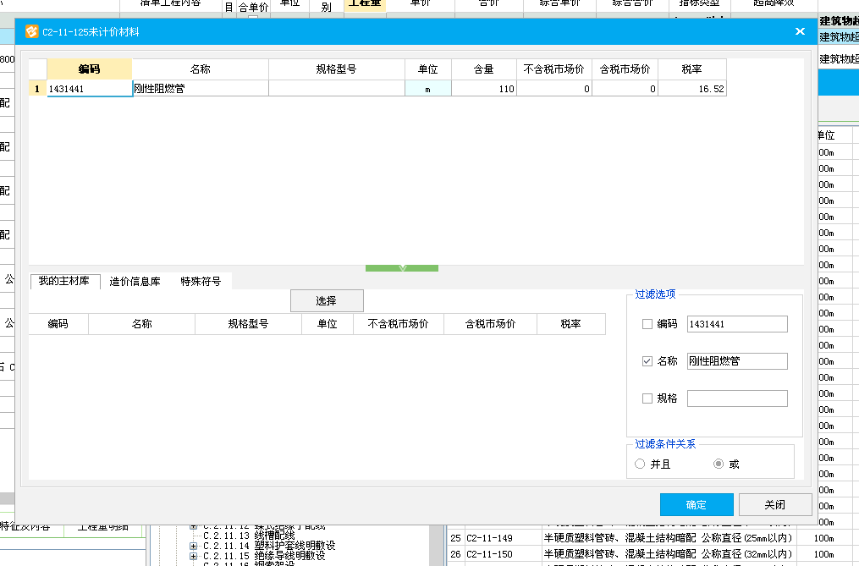Viewport: 859px width, 566px height.
Task: Click the 规格型号 header in lower table
Action: point(248,324)
